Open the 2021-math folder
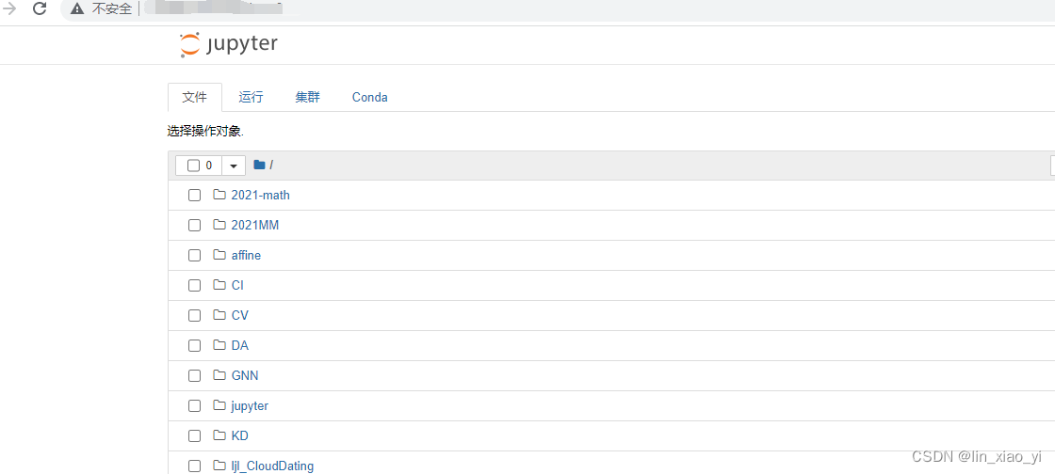This screenshot has width=1055, height=474. pyautogui.click(x=260, y=196)
